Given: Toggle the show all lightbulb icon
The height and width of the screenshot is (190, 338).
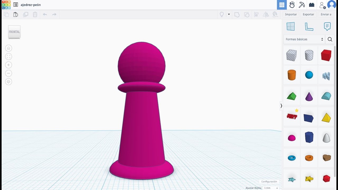Looking at the screenshot, I should (x=222, y=14).
